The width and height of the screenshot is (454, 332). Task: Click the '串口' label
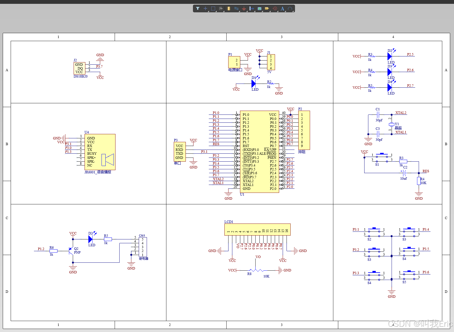coord(177,163)
